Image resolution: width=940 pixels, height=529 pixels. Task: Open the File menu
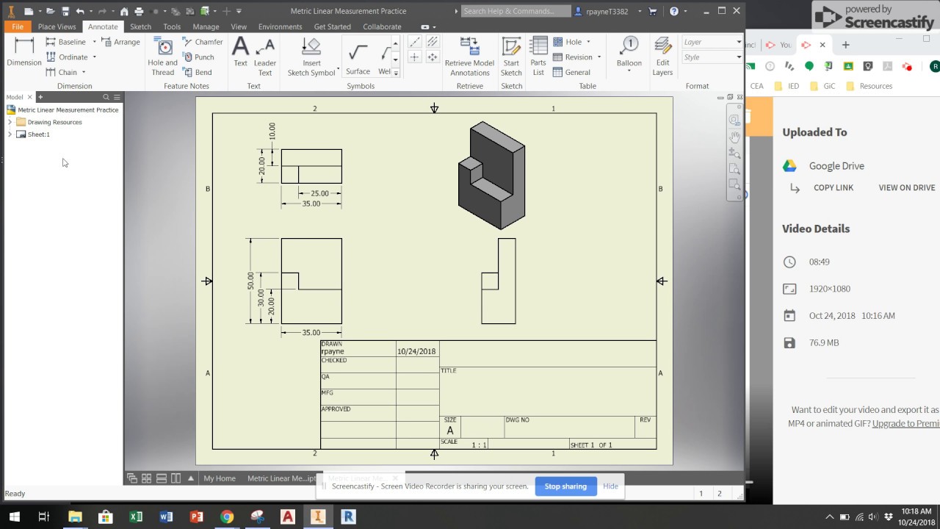point(18,26)
